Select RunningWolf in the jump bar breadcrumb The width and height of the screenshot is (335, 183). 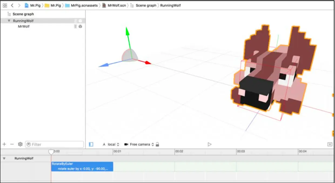click(x=170, y=5)
